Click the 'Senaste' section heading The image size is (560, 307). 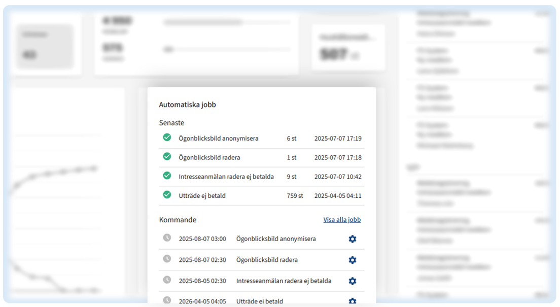pos(171,123)
